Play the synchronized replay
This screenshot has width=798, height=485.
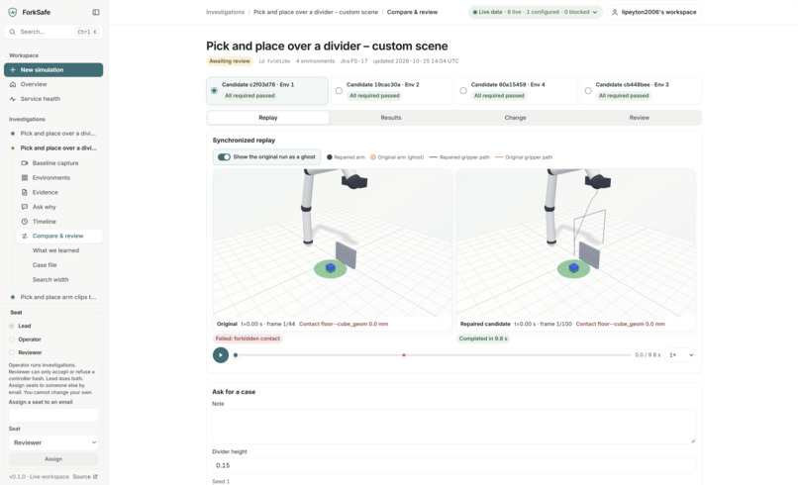pyautogui.click(x=221, y=355)
